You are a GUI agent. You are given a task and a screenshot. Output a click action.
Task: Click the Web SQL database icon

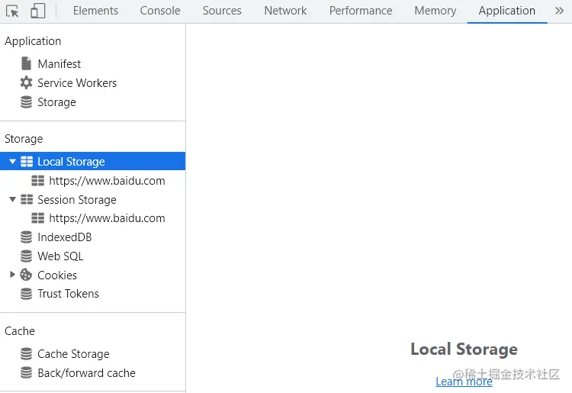point(26,256)
